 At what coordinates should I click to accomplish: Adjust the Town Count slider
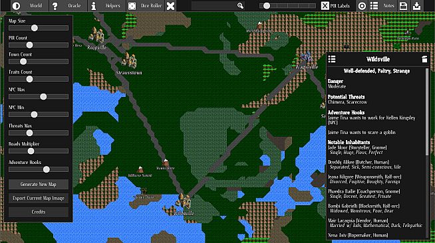(x=39, y=62)
